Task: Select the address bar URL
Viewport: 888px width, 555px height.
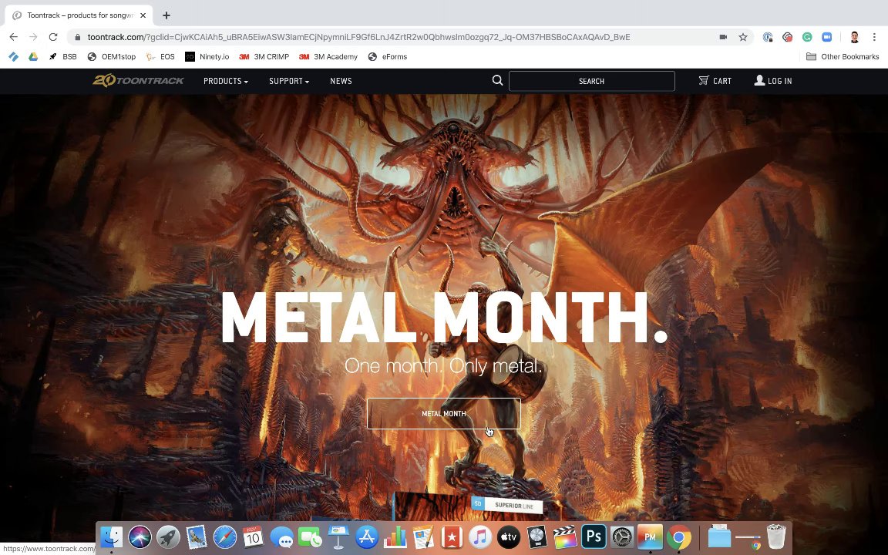Action: (x=358, y=37)
